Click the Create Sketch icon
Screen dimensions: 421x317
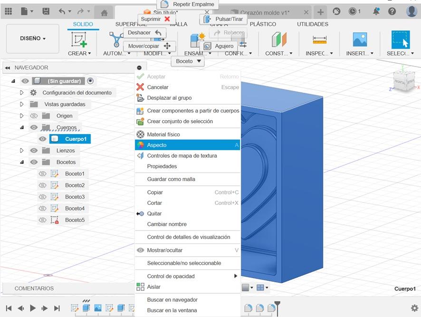tap(79, 39)
